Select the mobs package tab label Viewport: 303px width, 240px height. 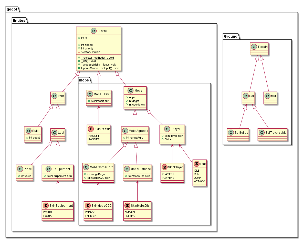(x=84, y=80)
